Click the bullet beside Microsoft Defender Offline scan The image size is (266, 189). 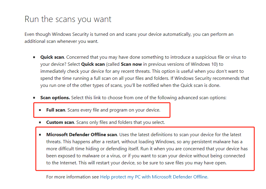click(40, 135)
